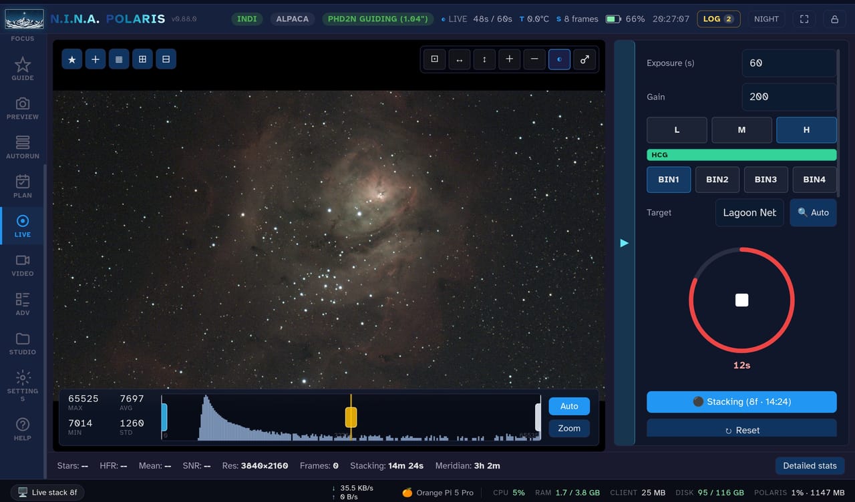Open the Video section
The height and width of the screenshot is (502, 855).
(23, 264)
